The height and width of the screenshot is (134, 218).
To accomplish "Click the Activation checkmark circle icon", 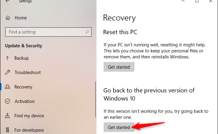I will tap(8, 101).
